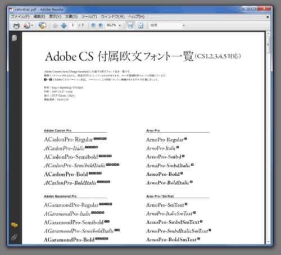Viewport: 281px width, 255px height.
Task: Click the vertical scrollbar up arrow
Action: click(268, 34)
